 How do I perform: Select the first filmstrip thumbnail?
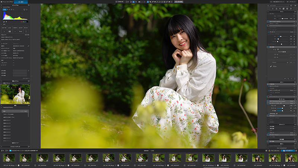(9, 158)
